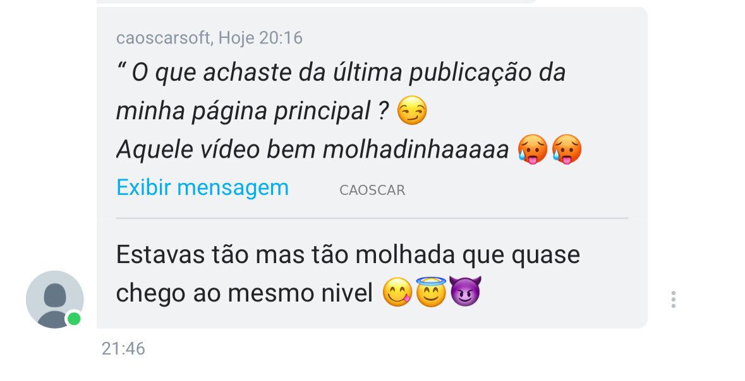Screen dimensions: 745x381
Task: Click quoted line 'Aquele vídeo bem molhadinhaaaaa'
Action: (313, 150)
